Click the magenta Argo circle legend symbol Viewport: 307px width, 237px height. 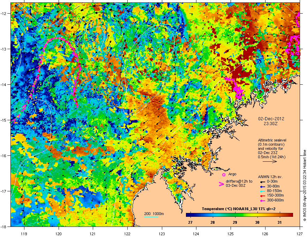click(x=224, y=175)
